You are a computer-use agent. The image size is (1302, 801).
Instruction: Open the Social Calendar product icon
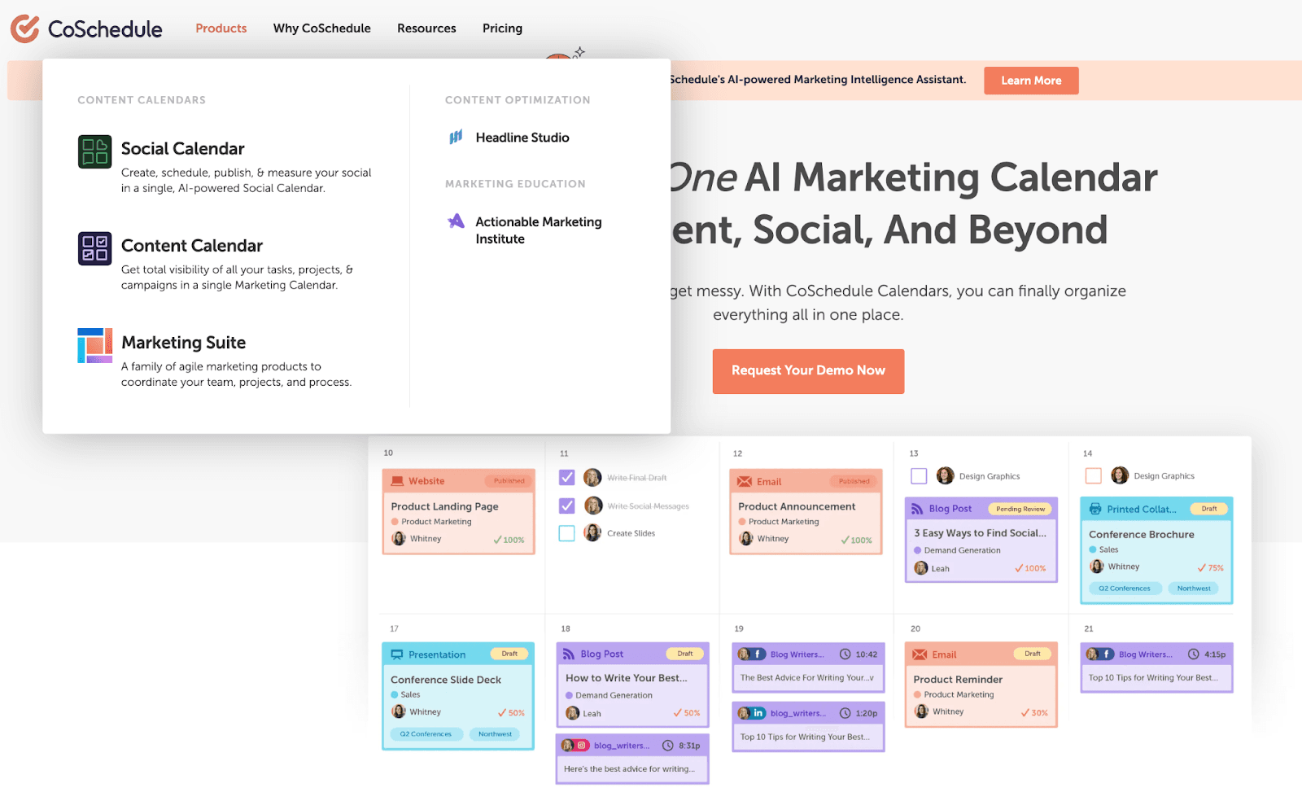[94, 151]
